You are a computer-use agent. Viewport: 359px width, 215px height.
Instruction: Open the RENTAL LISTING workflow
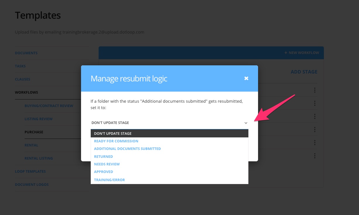click(39, 158)
